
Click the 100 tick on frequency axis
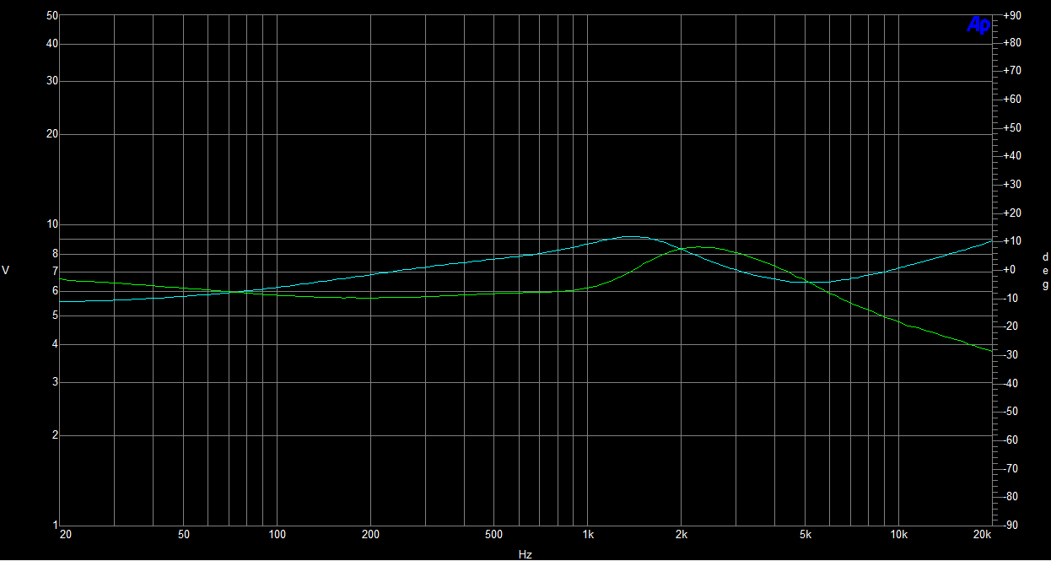tap(278, 535)
